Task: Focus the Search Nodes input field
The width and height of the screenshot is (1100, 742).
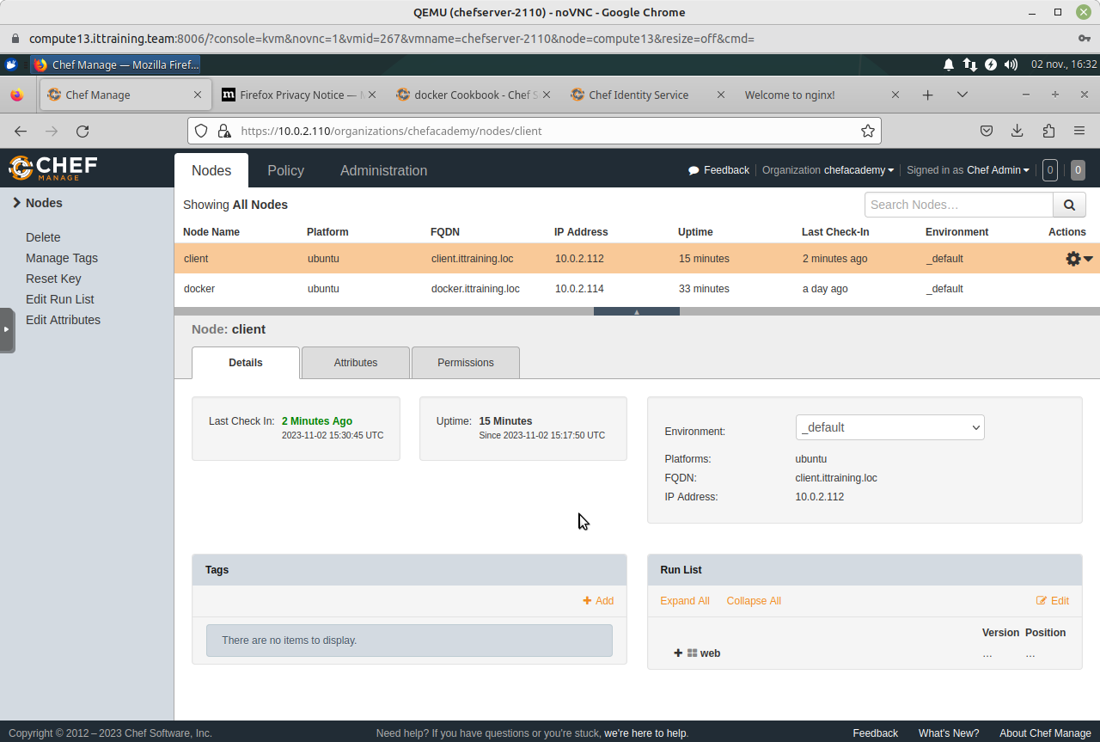Action: (x=958, y=205)
